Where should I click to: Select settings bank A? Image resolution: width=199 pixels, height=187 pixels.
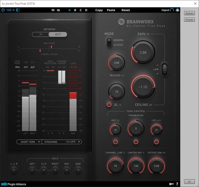tap(70, 10)
